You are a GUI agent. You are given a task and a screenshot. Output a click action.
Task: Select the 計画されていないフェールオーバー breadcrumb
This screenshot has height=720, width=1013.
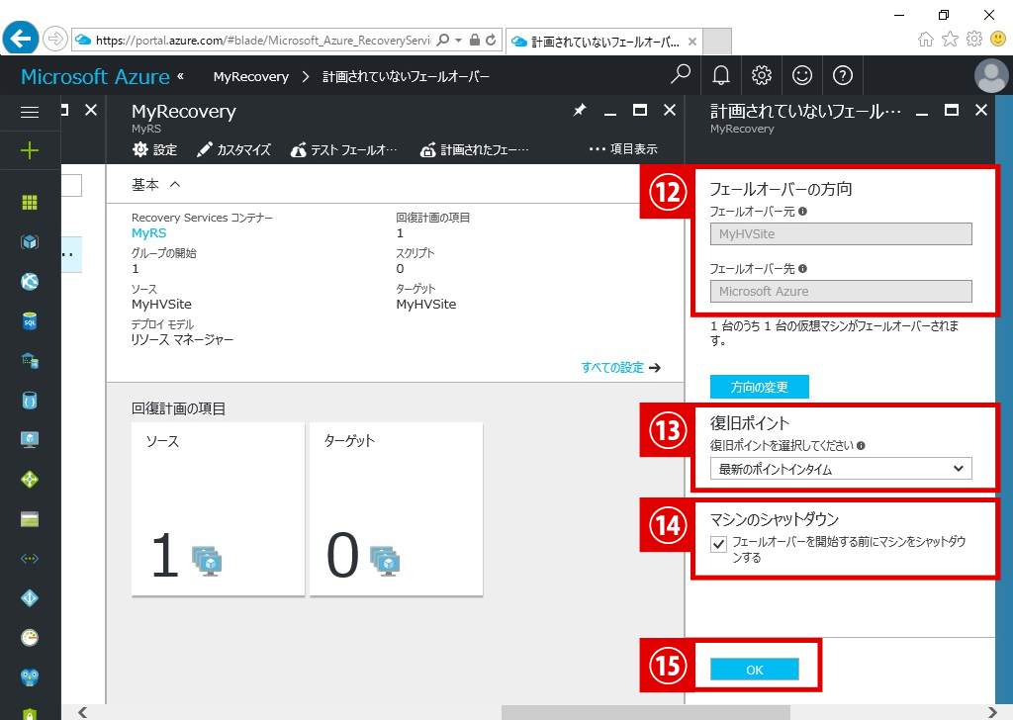[x=406, y=76]
